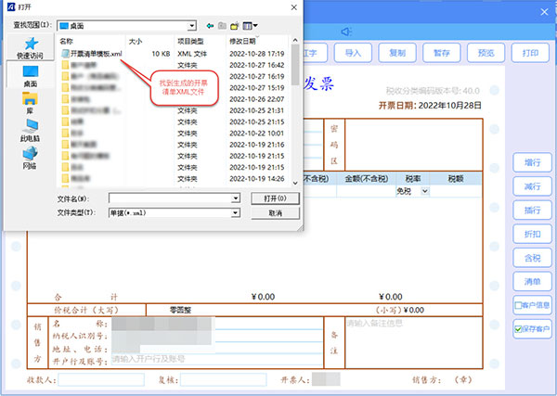Expand the 税率 免税 dropdown
The image size is (557, 396).
[x=425, y=190]
